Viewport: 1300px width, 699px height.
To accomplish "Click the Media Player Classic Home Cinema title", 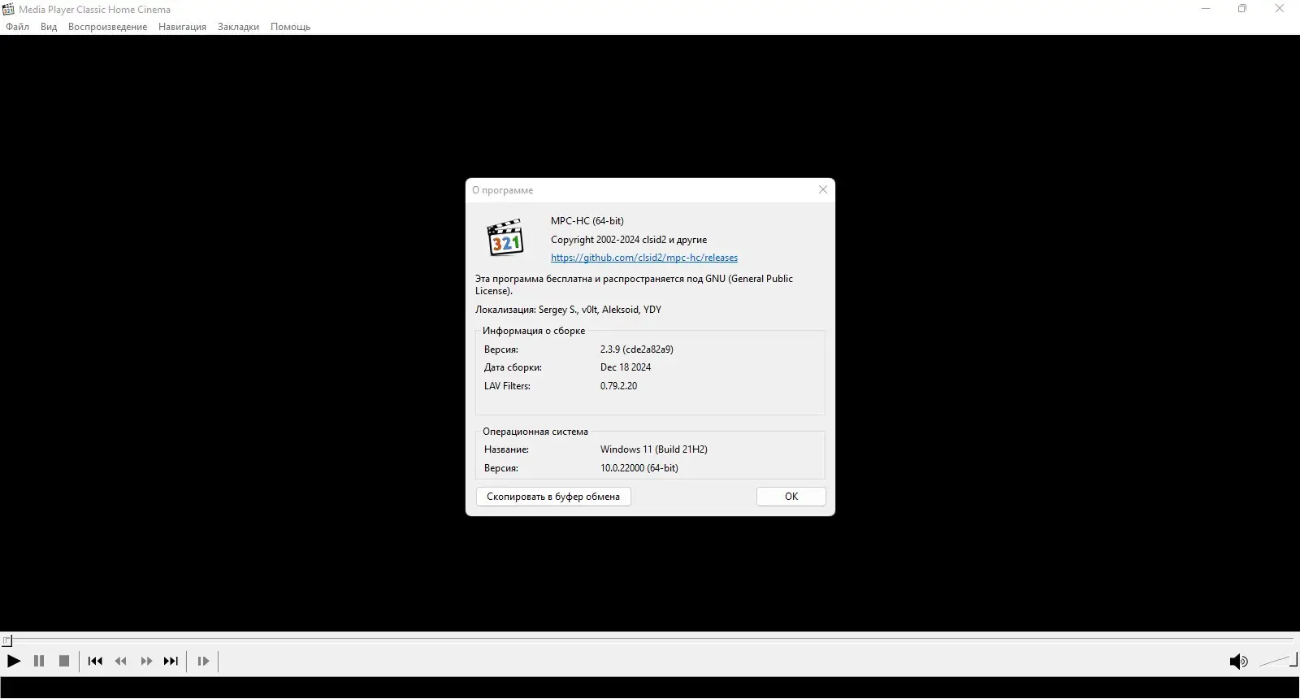I will (95, 10).
